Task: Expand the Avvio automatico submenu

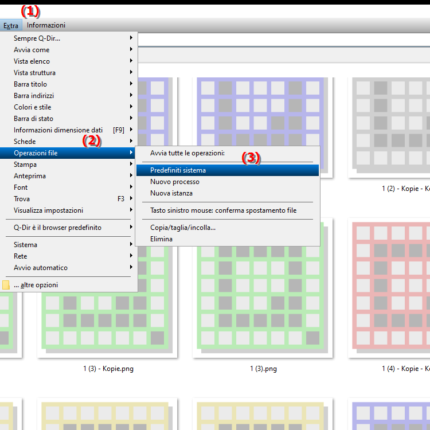Action: pos(41,268)
